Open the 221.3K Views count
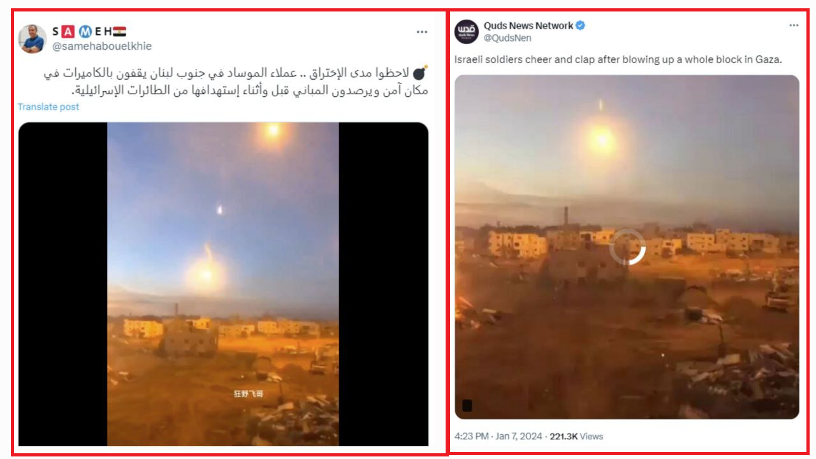Viewport: 816px width, 459px height. pyautogui.click(x=576, y=437)
